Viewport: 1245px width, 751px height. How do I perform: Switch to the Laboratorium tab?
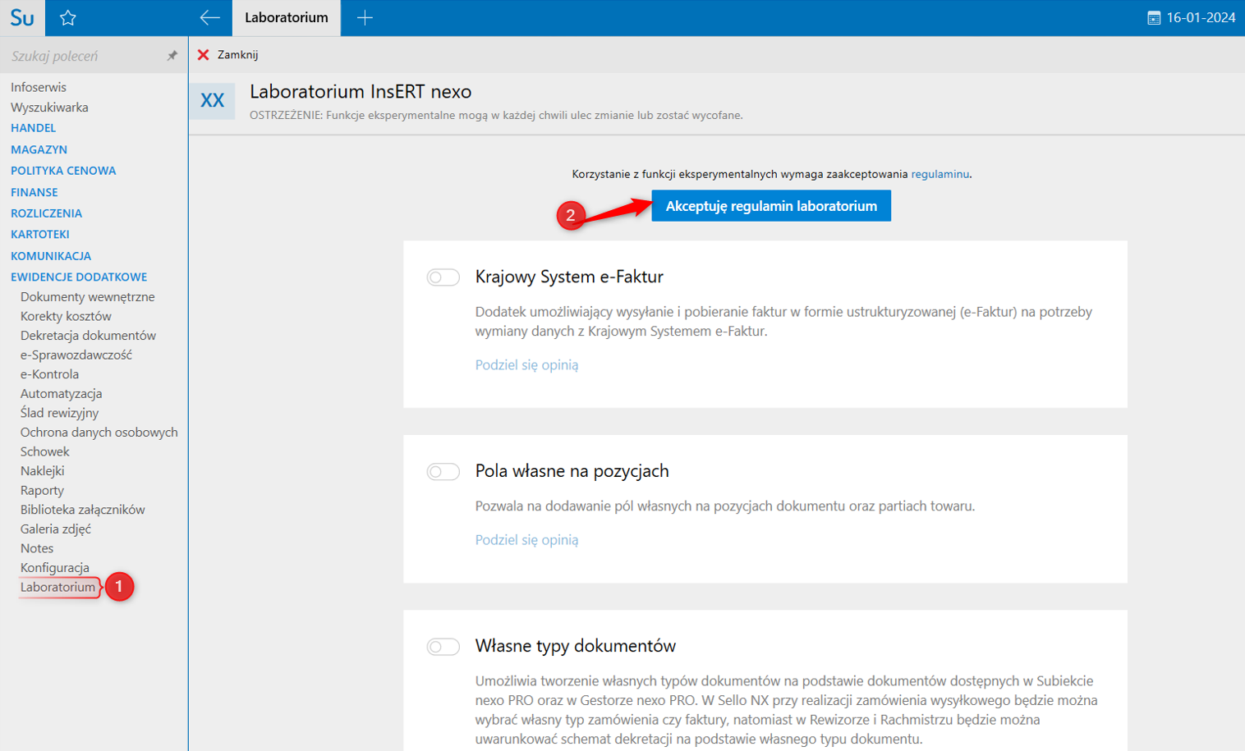(x=286, y=17)
